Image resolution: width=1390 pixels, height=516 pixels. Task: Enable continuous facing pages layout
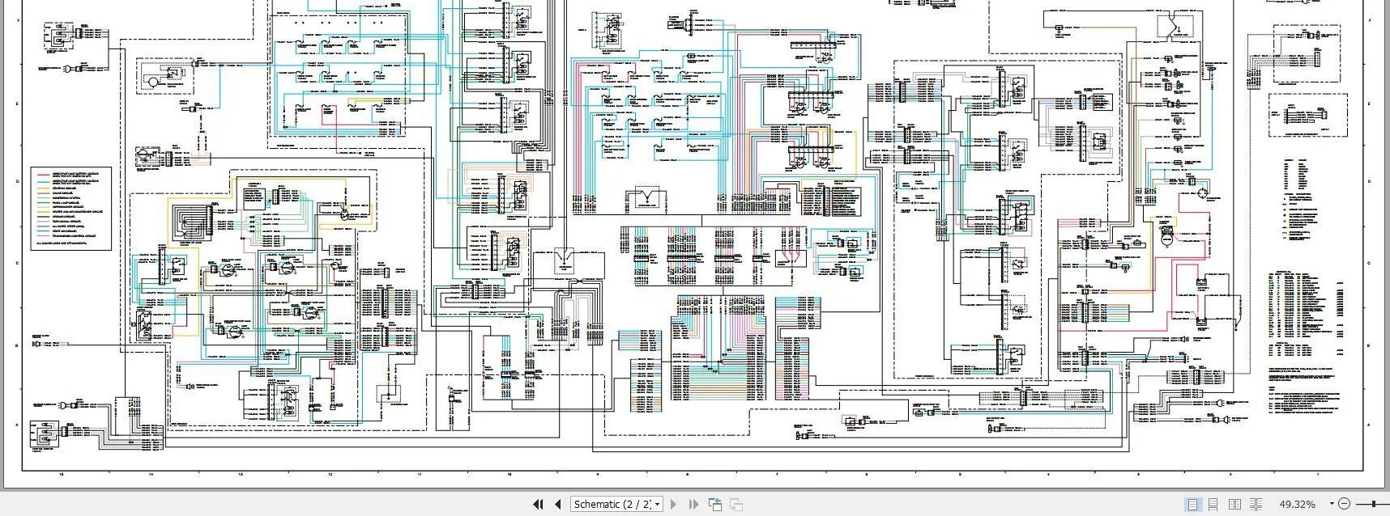coord(1256,504)
